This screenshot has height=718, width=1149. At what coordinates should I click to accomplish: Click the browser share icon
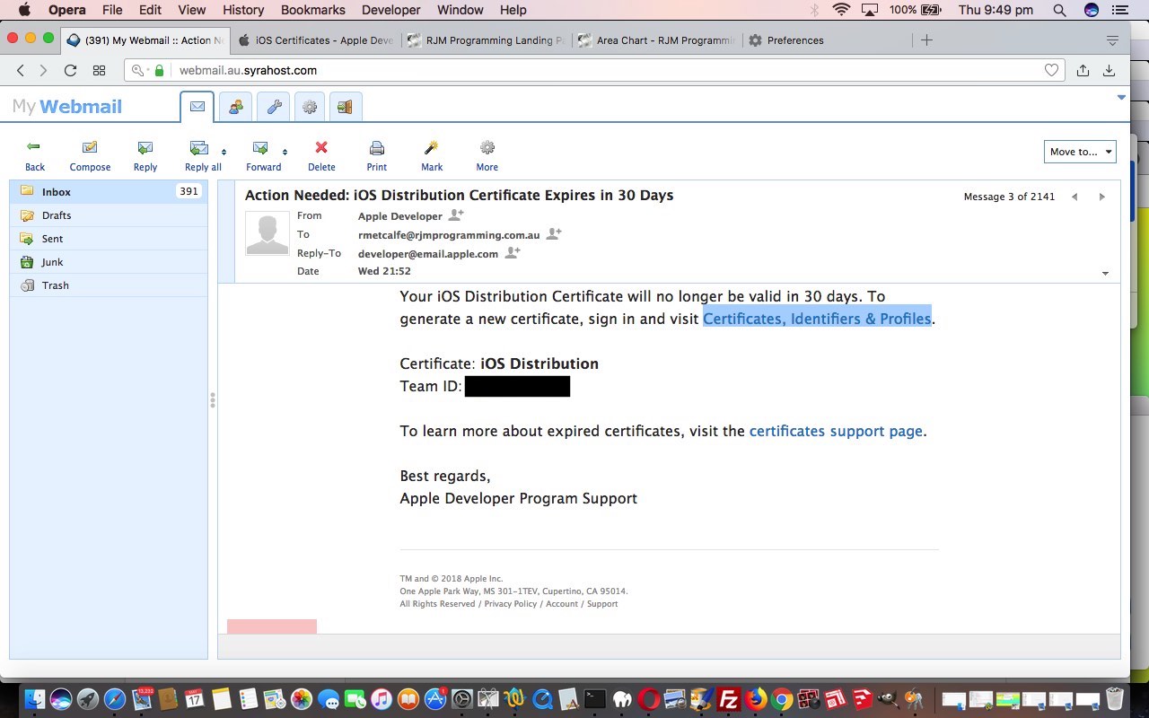(1083, 70)
